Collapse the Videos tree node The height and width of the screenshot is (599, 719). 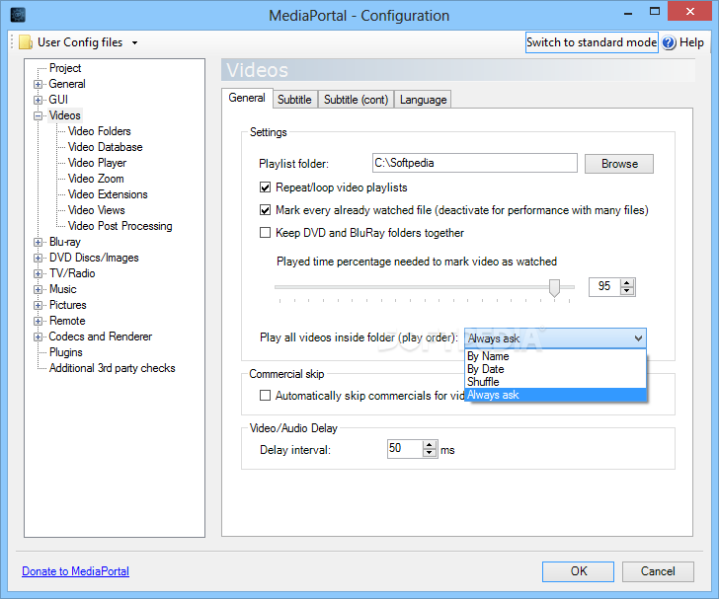point(39,115)
